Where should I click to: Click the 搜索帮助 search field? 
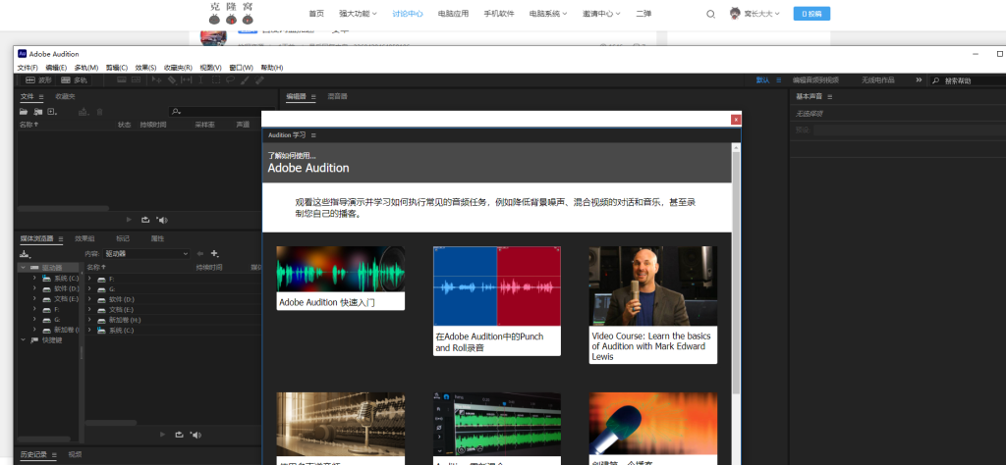point(969,80)
